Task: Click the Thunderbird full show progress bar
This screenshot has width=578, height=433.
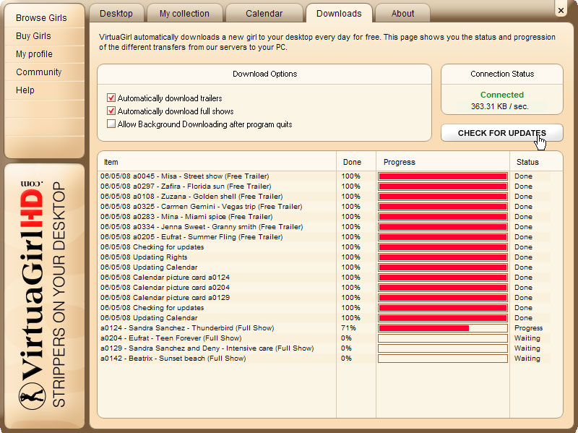Action: [443, 328]
